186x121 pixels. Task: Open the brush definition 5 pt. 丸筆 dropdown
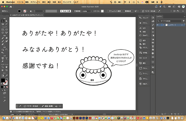(x=72, y=11)
